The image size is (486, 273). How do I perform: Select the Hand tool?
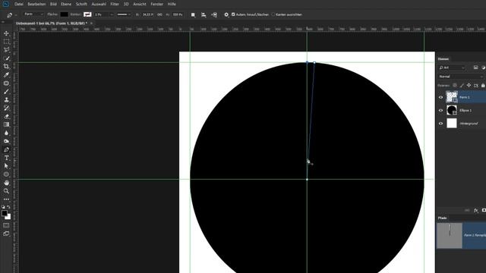tap(6, 183)
